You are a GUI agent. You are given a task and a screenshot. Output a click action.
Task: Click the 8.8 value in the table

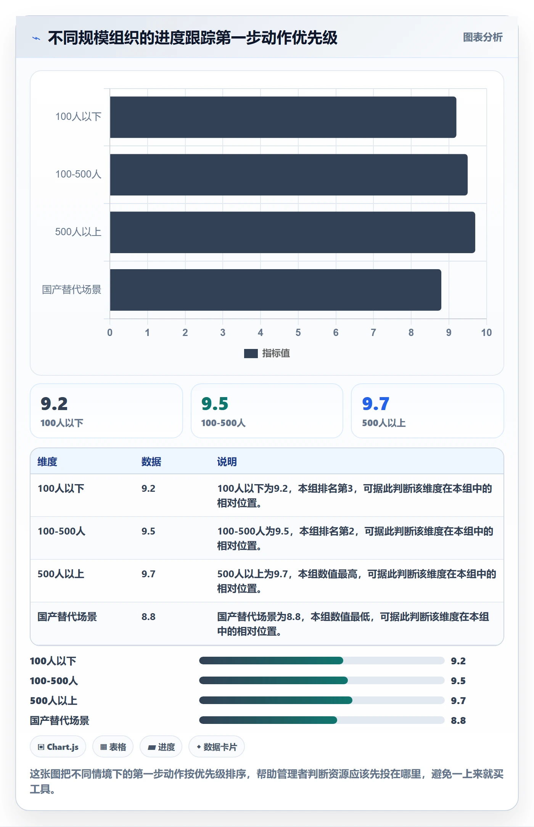pos(148,617)
